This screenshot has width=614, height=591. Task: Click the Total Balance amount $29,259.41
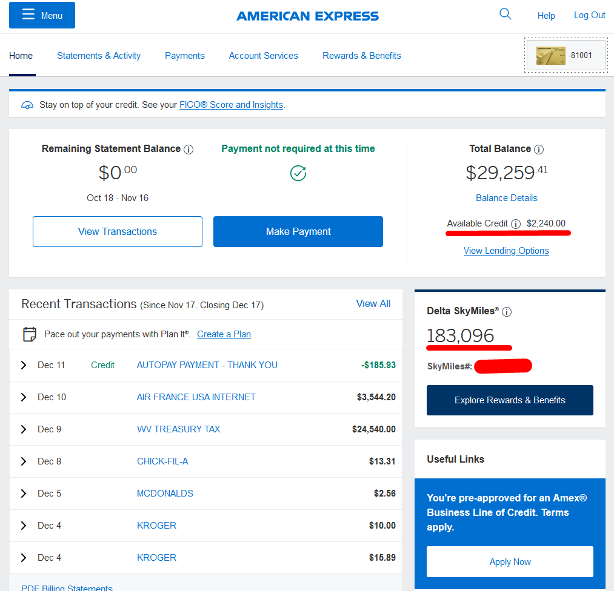click(506, 173)
